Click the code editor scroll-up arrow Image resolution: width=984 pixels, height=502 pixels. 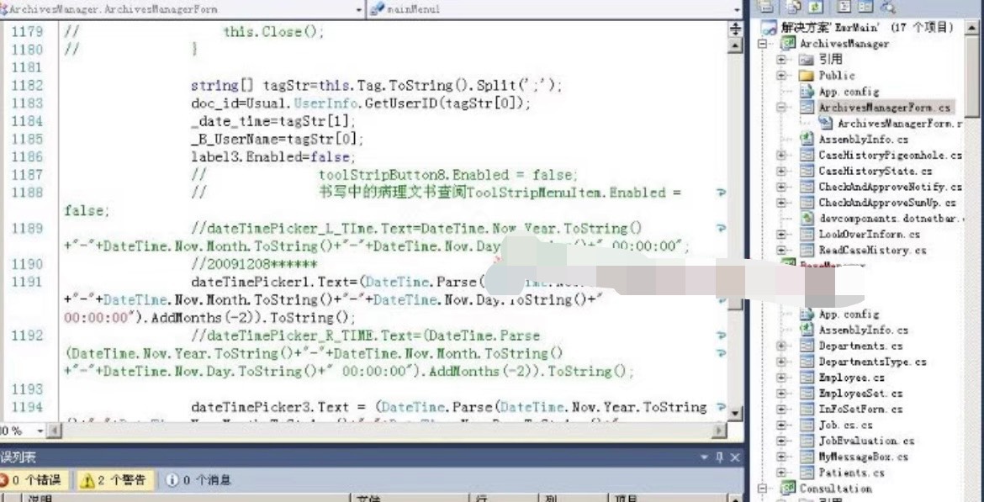pos(736,46)
